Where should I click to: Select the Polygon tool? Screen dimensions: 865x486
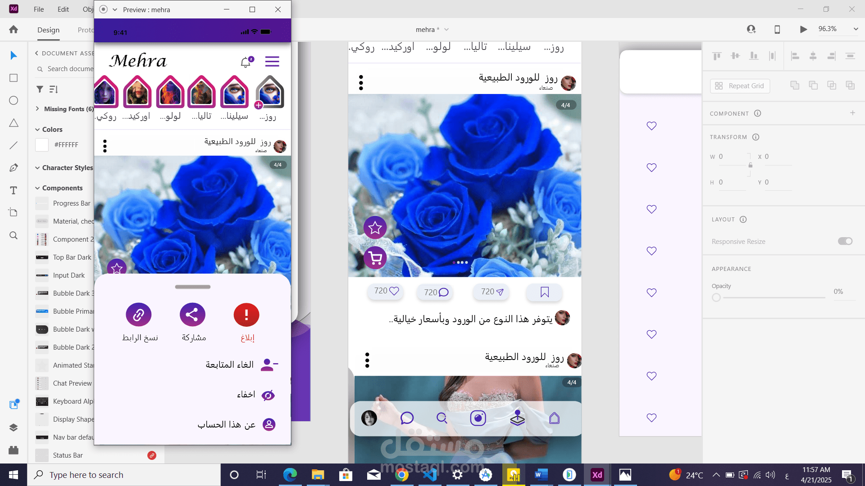coord(14,123)
